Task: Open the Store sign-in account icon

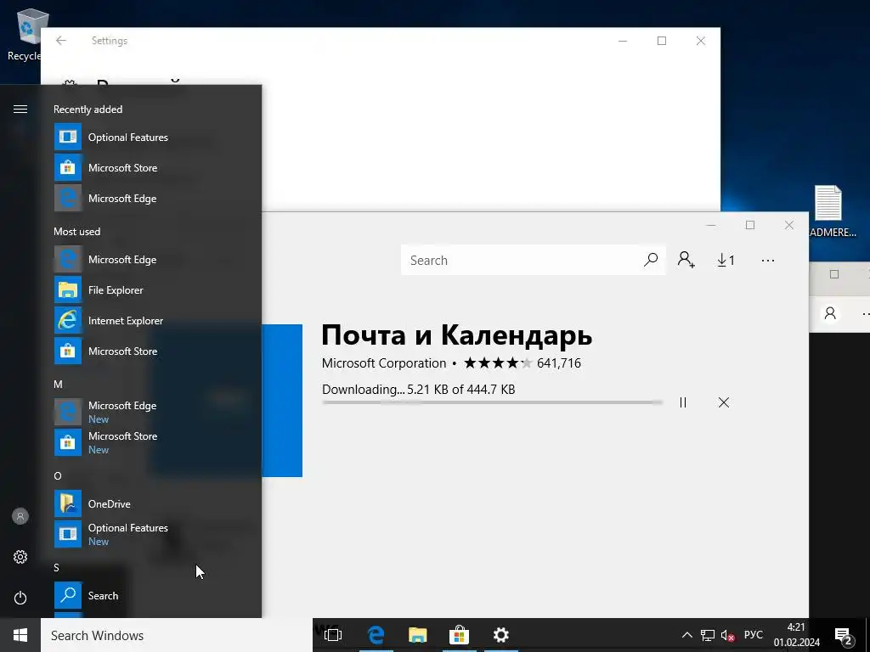Action: (x=686, y=260)
